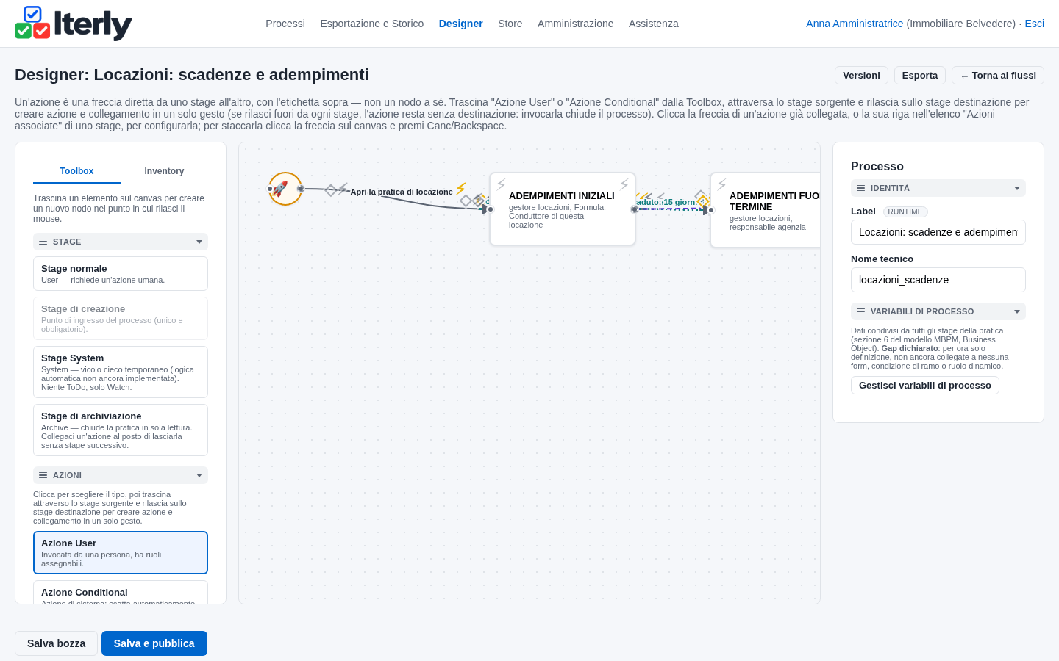The width and height of the screenshot is (1059, 661).
Task: Click Gestisci variabili di processo button
Action: tap(925, 386)
